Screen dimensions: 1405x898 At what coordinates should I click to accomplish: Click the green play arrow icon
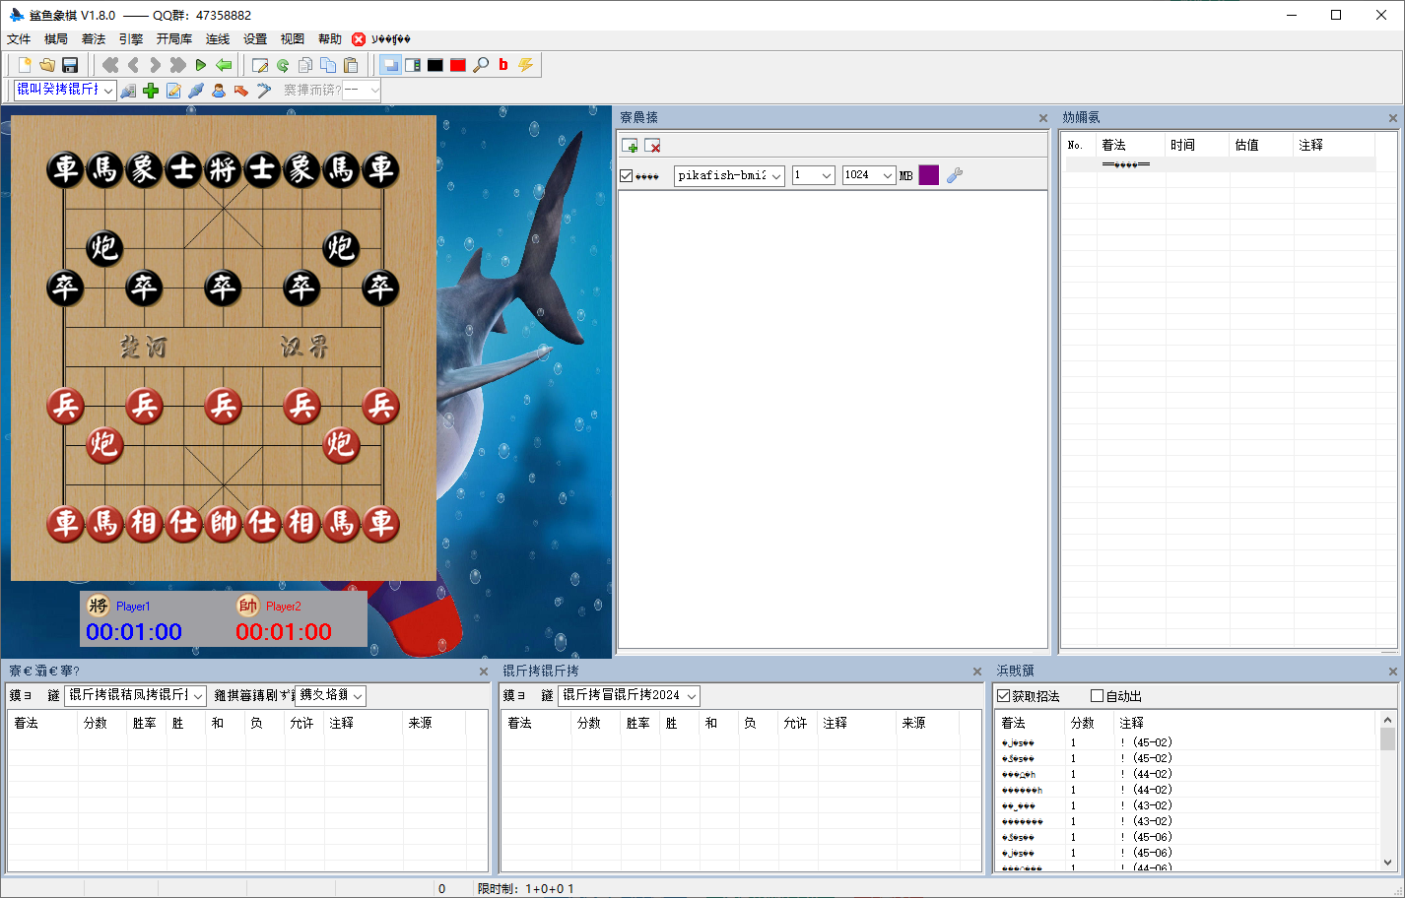pos(201,65)
